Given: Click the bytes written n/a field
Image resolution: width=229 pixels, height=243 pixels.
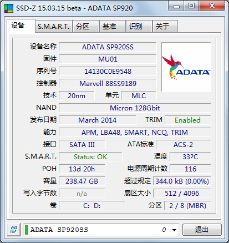Looking at the screenshot, I should pos(82,194).
